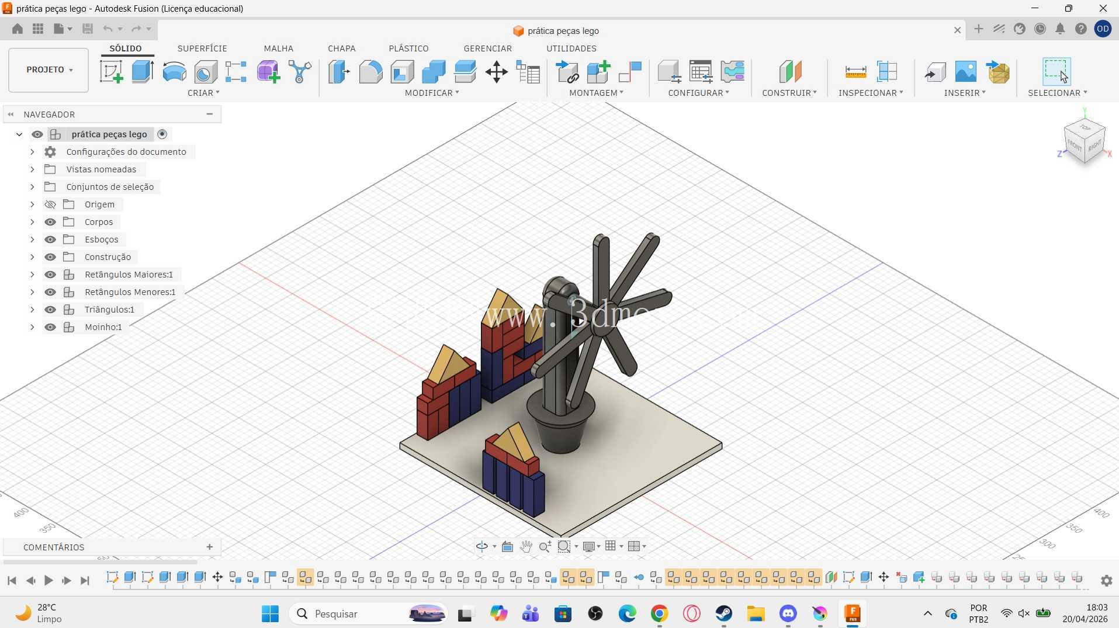Click the Window Selection tool icon
Screen dimensions: 1119x628
pos(1056,71)
